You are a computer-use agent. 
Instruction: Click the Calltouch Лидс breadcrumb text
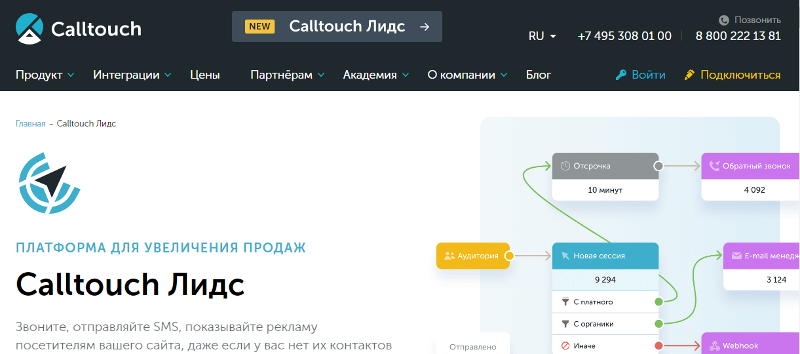point(86,123)
